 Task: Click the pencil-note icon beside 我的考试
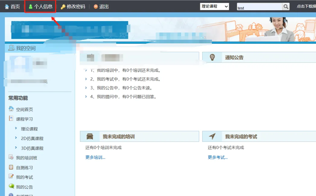point(11,176)
